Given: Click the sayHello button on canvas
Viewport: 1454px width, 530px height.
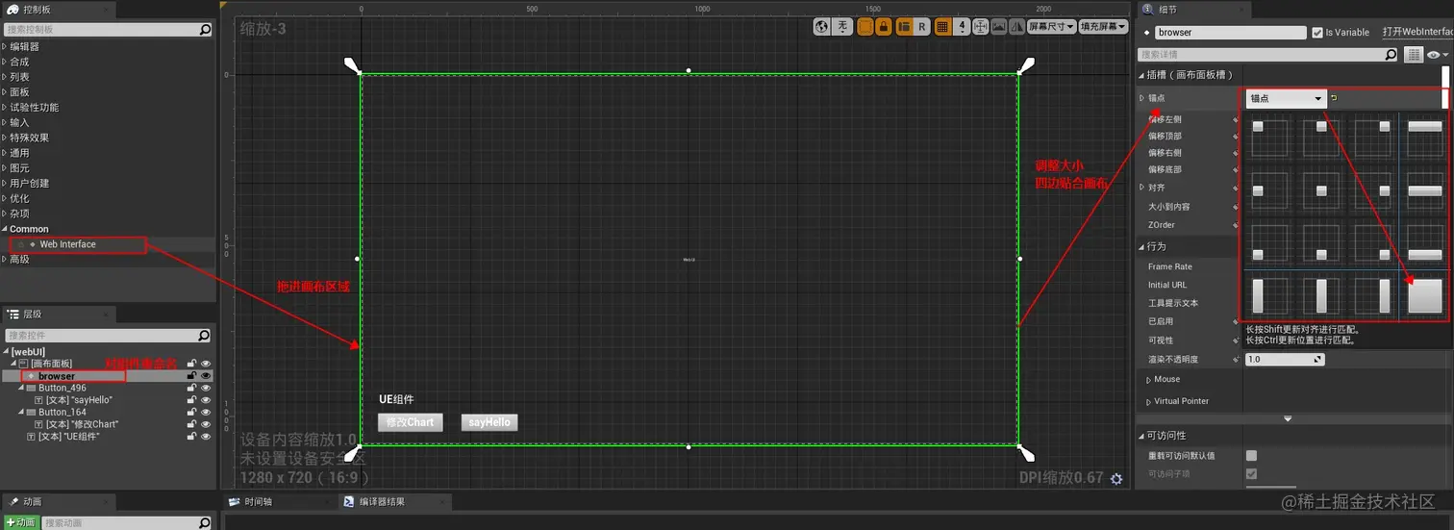Looking at the screenshot, I should pyautogui.click(x=490, y=422).
